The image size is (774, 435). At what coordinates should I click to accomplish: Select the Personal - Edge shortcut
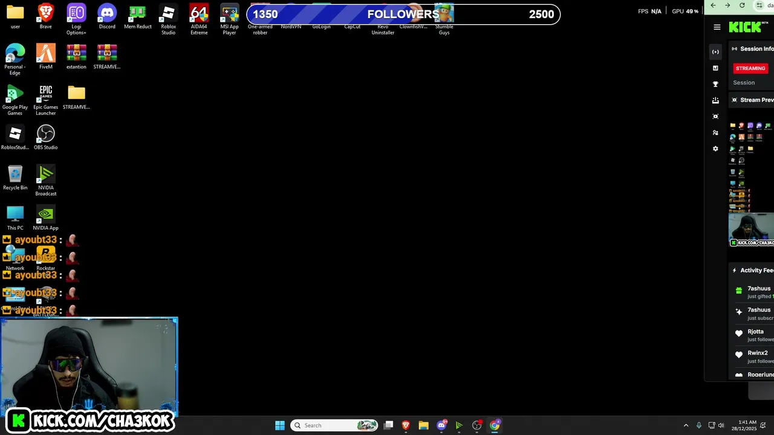[x=15, y=59]
